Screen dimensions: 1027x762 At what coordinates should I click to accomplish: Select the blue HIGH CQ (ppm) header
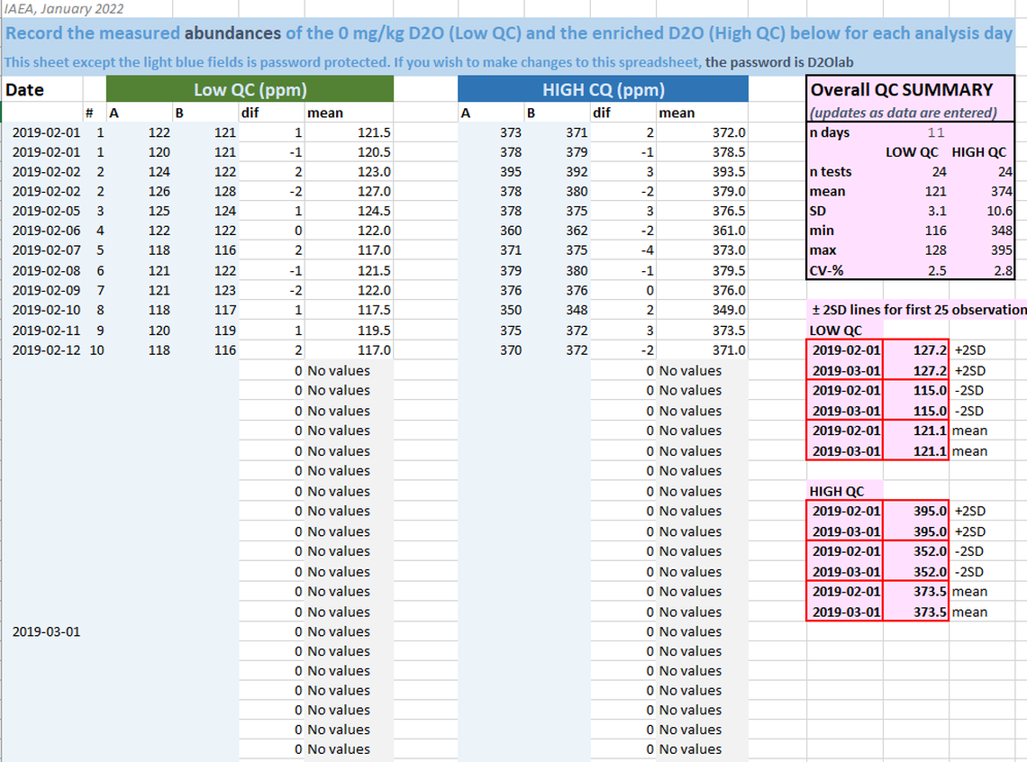[x=603, y=89]
